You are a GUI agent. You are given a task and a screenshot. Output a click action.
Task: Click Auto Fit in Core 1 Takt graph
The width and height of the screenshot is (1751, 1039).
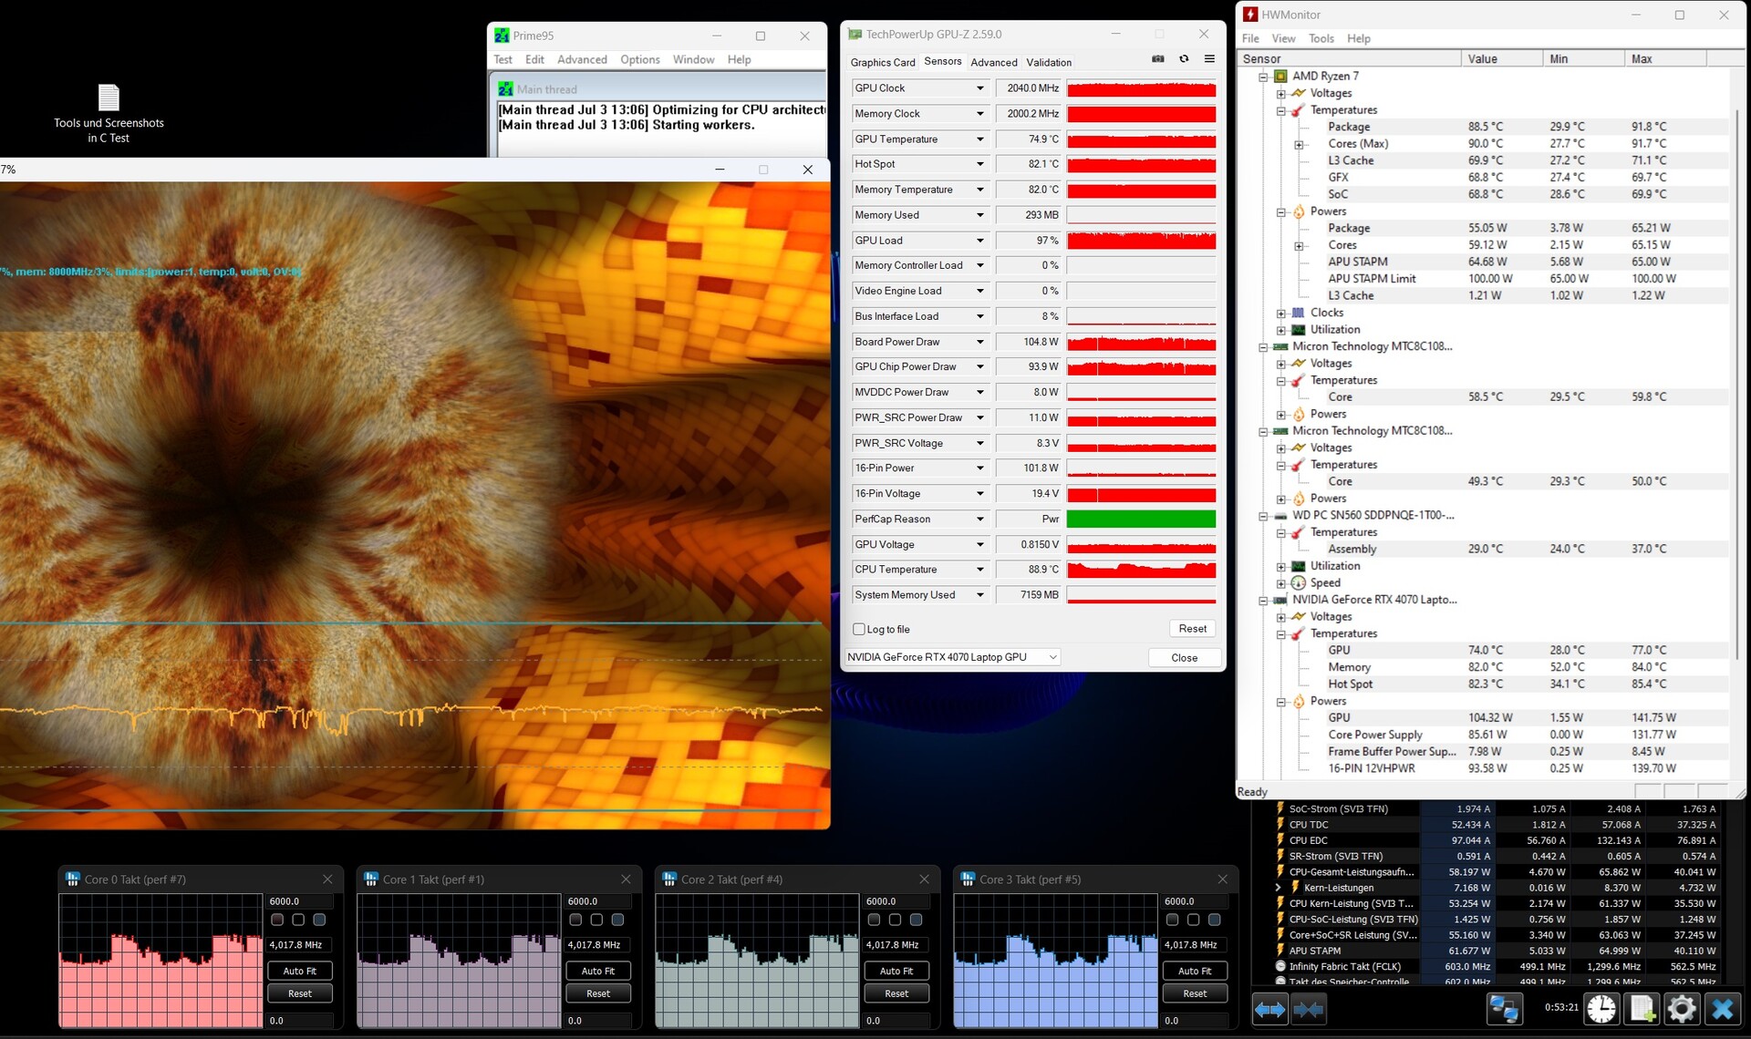point(597,971)
